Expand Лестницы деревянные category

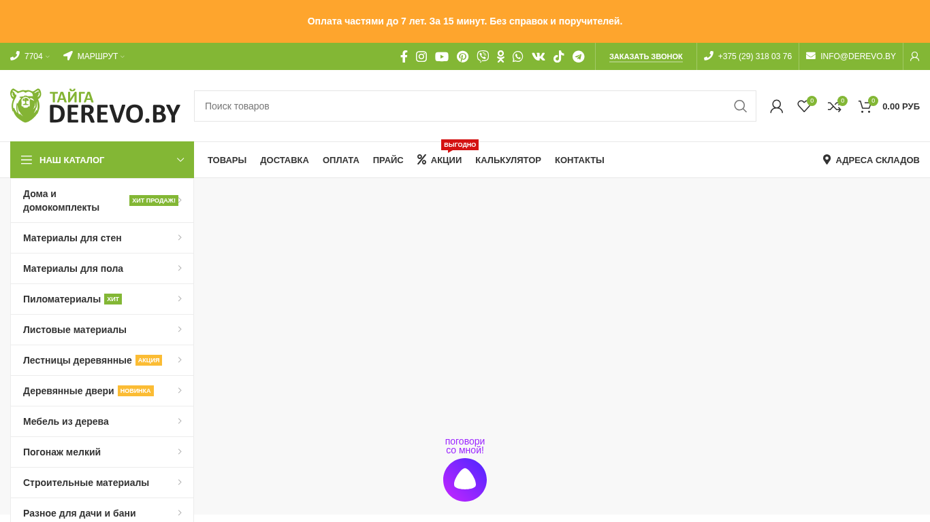point(102,360)
